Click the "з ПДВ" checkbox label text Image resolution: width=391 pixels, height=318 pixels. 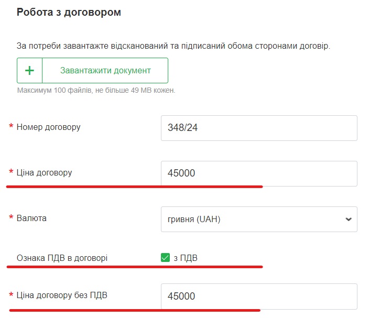point(186,258)
